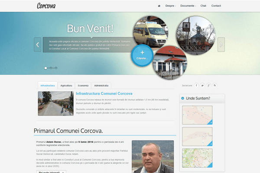Click the Infrastructura street photo thumbnail
Viewport: 260px width, 173px height.
55,103
